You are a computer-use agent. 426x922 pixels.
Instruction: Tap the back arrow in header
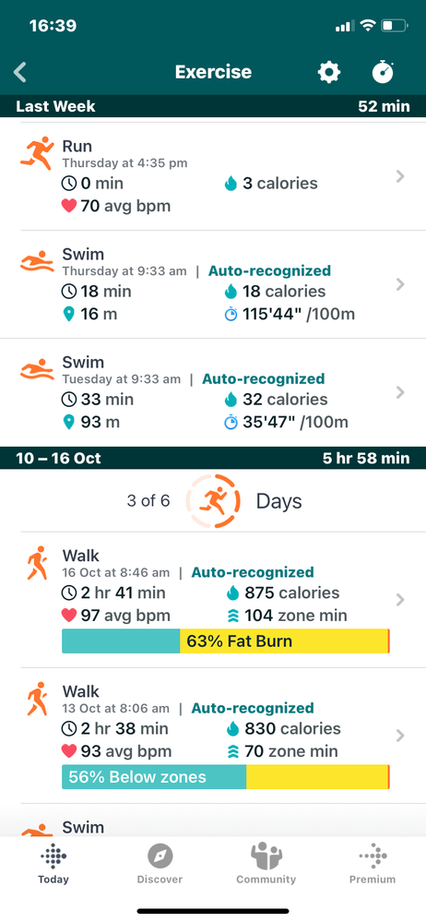tap(20, 72)
